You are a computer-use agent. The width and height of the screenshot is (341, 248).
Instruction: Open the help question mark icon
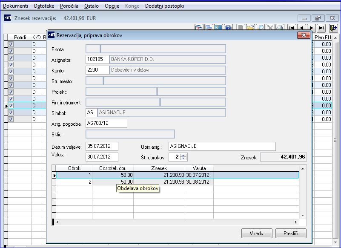pos(228,28)
